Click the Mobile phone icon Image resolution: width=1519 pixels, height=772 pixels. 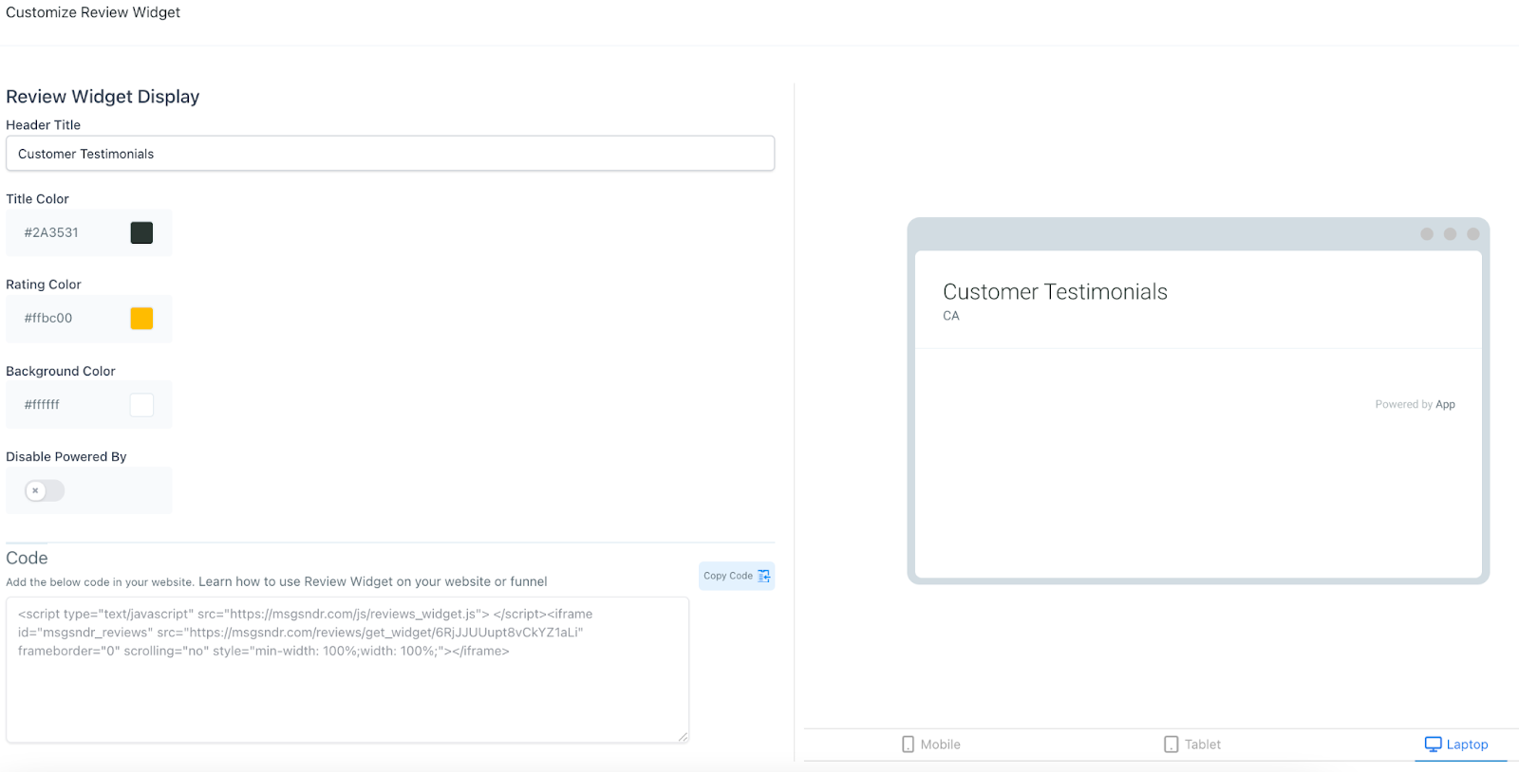908,744
